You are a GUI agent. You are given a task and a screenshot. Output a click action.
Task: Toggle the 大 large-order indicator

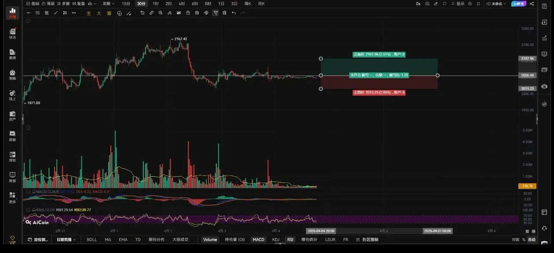(99, 13)
